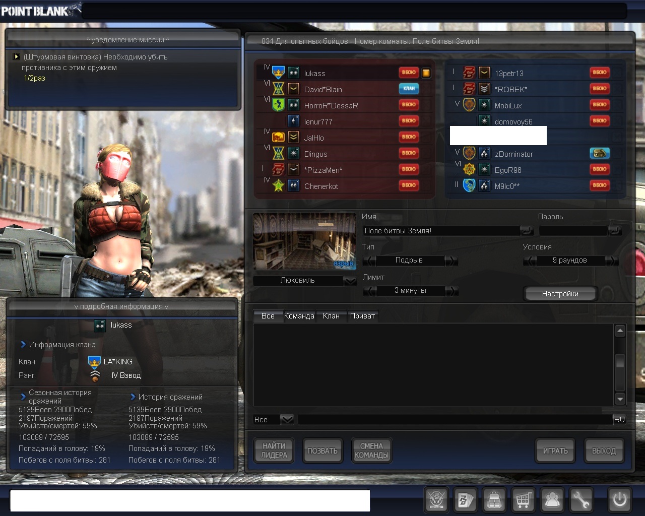Click JalHlo clan emblem
645x516 pixels.
pos(278,137)
